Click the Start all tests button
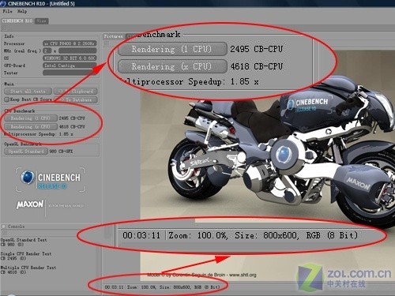The image size is (395, 296). coord(28,92)
